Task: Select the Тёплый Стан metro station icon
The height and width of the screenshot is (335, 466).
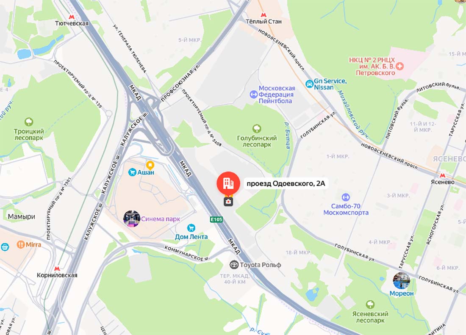Action: coord(264,14)
